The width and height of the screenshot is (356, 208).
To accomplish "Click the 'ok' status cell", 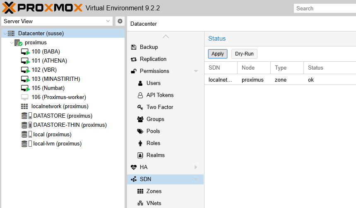I will [x=311, y=80].
